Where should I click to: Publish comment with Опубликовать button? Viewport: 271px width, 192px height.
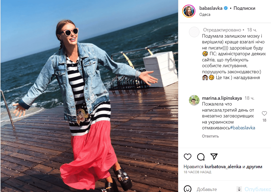tap(258, 189)
